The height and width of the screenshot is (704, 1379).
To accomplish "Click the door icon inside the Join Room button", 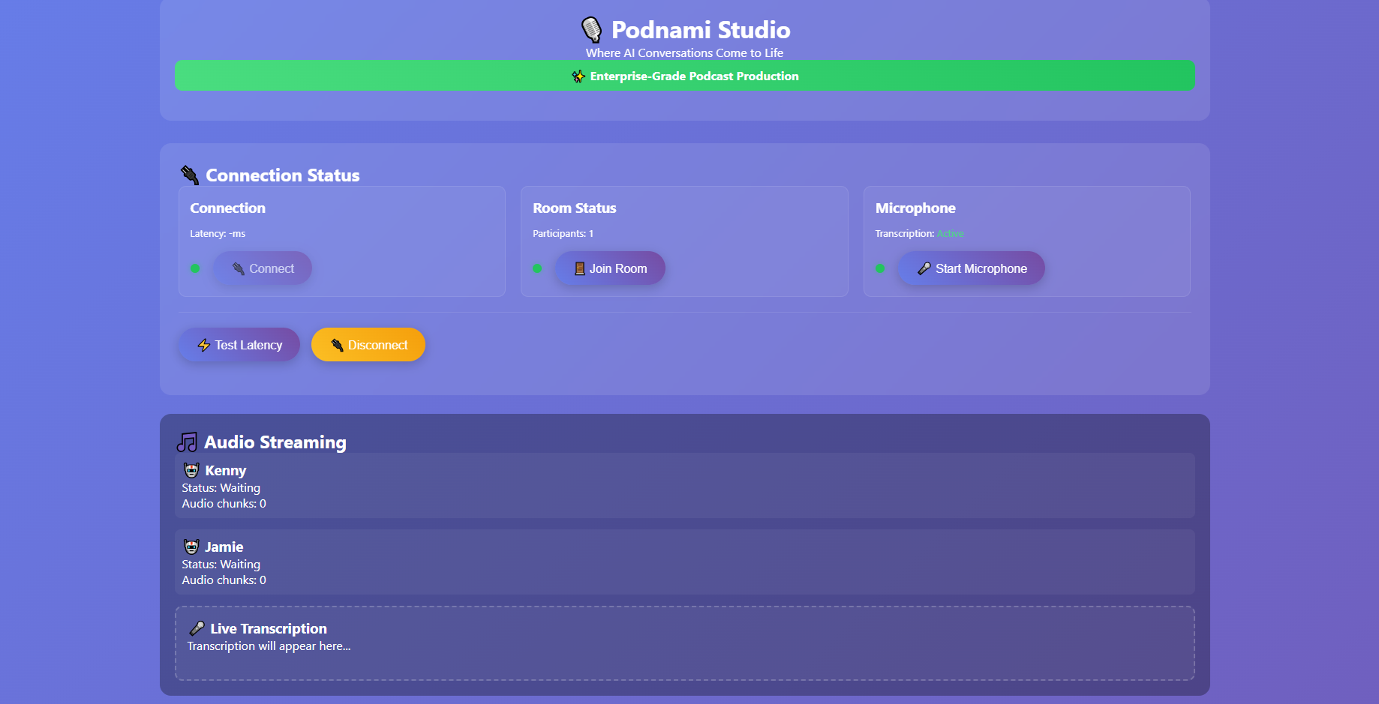I will click(x=579, y=268).
